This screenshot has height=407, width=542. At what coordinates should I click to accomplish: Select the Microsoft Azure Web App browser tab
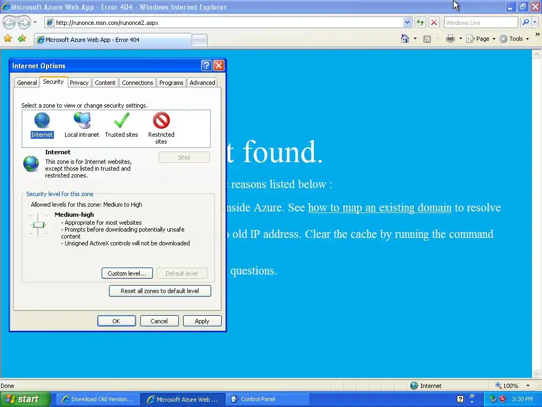pyautogui.click(x=112, y=40)
